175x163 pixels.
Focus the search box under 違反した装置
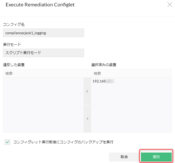point(45,73)
